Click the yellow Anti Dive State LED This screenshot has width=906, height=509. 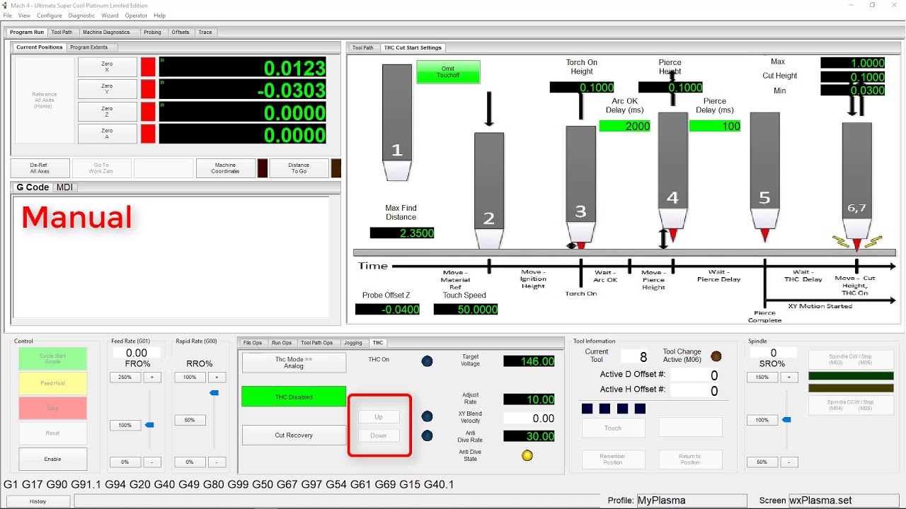tap(527, 455)
